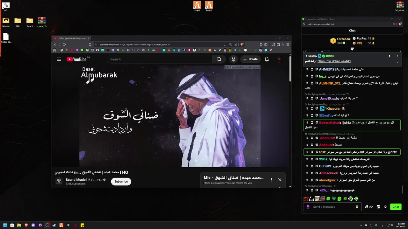The height and width of the screenshot is (229, 408).
Task: Click the username AHMED12SA in chat
Action: (x=330, y=69)
